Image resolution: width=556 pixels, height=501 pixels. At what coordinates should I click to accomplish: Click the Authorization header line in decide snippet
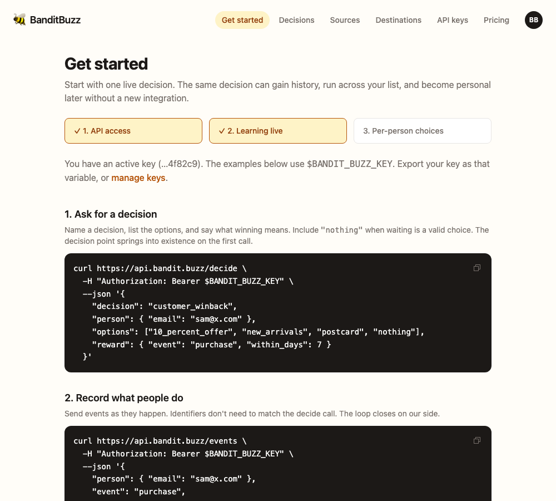pyautogui.click(x=188, y=281)
